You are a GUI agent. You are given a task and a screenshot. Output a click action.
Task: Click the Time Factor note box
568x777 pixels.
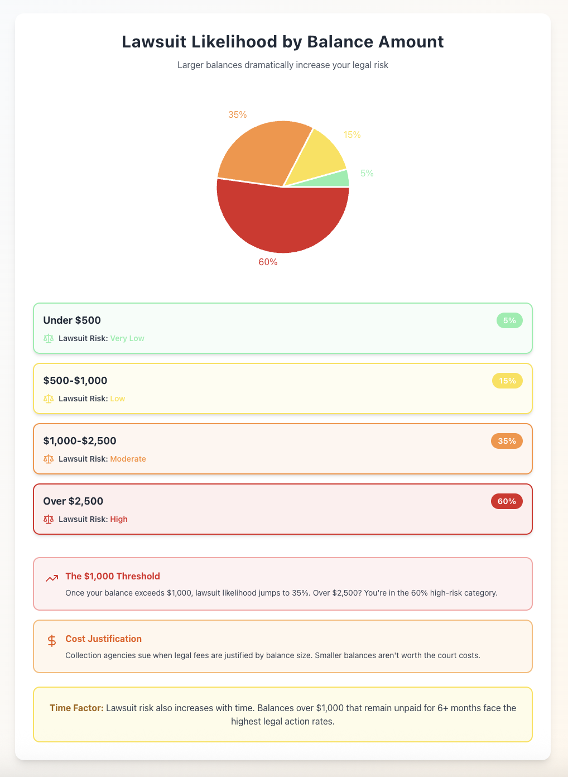pos(283,714)
